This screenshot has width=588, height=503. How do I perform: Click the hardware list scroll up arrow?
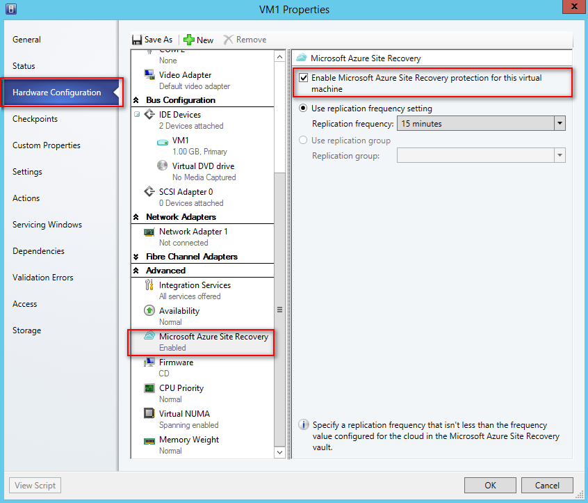click(x=279, y=56)
